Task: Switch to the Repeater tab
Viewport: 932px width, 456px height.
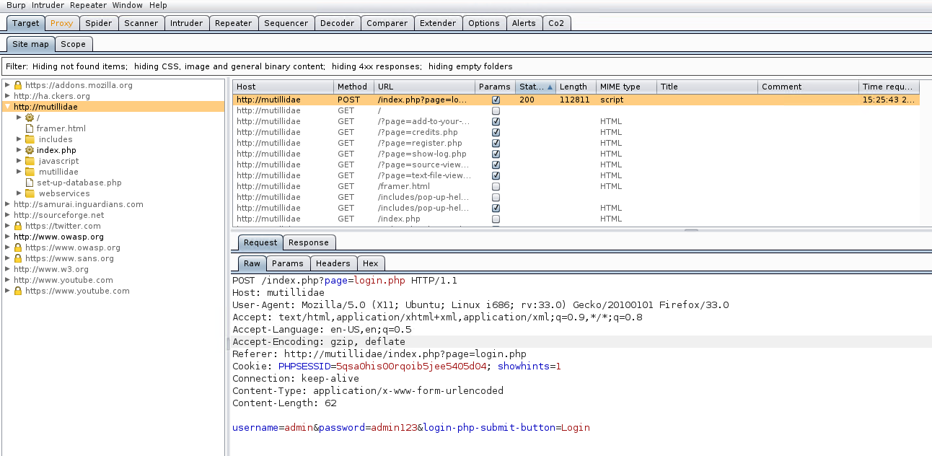Action: point(233,23)
